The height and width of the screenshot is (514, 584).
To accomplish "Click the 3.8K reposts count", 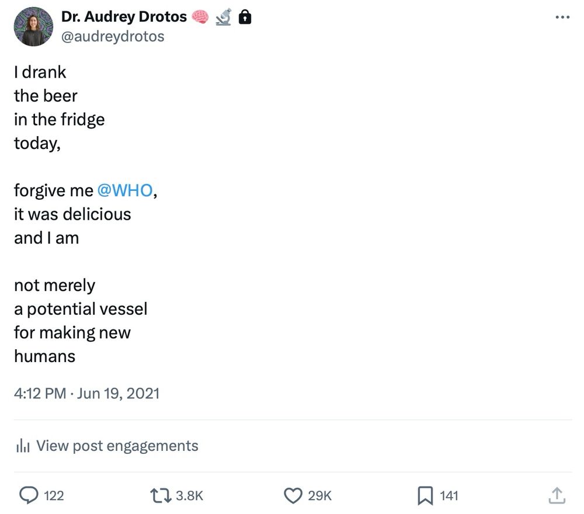I will pyautogui.click(x=189, y=496).
